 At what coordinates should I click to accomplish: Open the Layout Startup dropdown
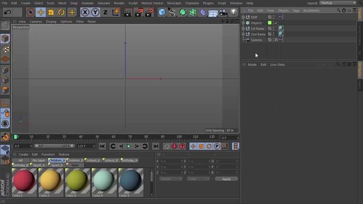[x=338, y=3]
